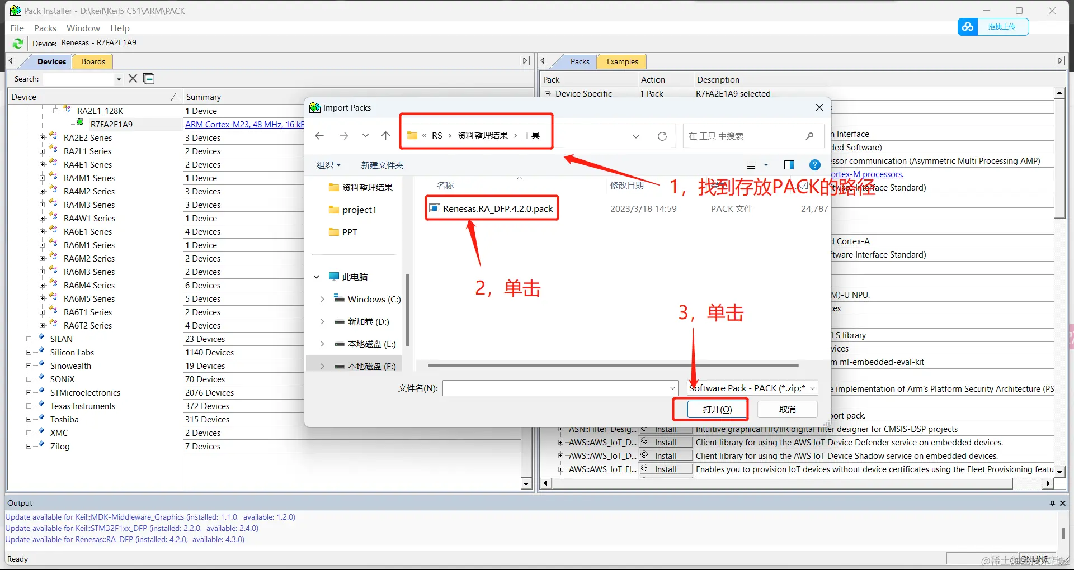Open the Search field dropdown arrow
This screenshot has height=570, width=1074.
point(119,79)
